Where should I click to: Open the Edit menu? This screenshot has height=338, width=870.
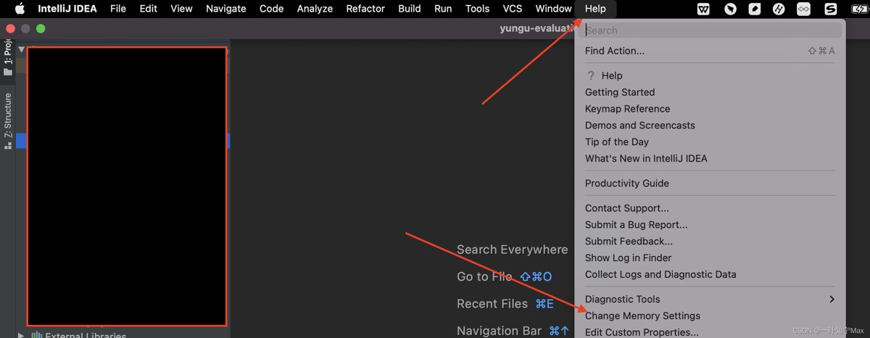click(149, 9)
